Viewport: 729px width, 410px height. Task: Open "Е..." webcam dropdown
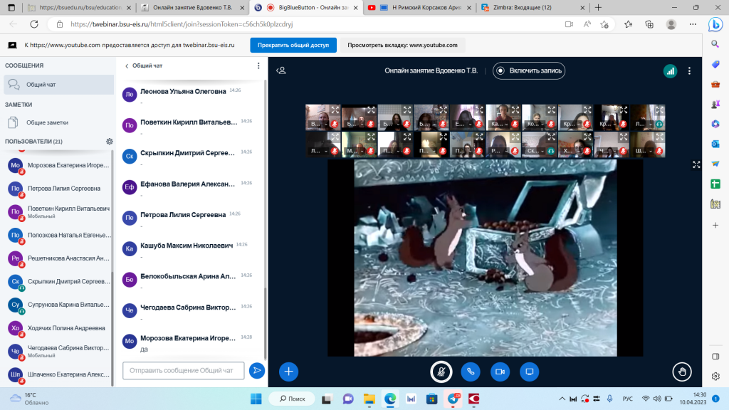coord(463,124)
